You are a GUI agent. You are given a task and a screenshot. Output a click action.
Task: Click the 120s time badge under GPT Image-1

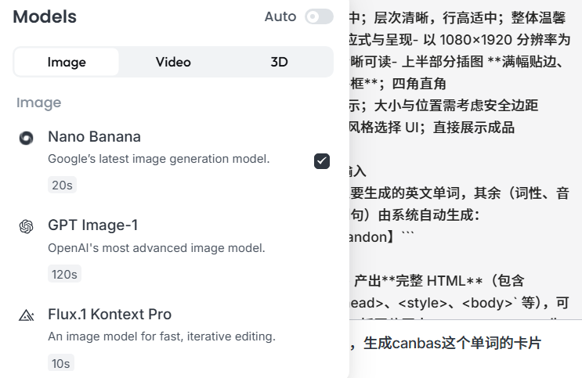tap(64, 274)
